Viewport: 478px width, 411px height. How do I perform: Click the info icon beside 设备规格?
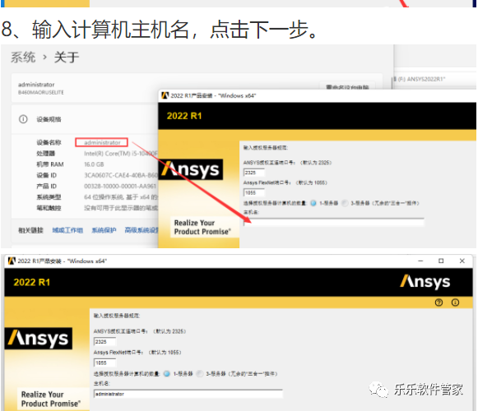click(x=23, y=119)
